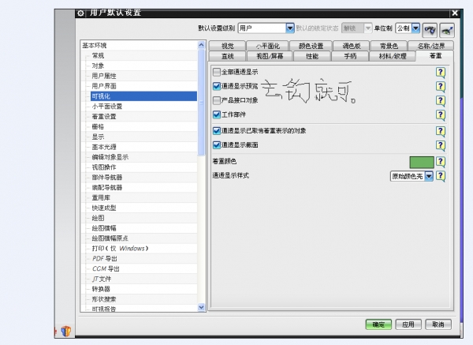Switch to the 手柄 tab
Image resolution: width=473 pixels, height=345 pixels.
(x=350, y=56)
